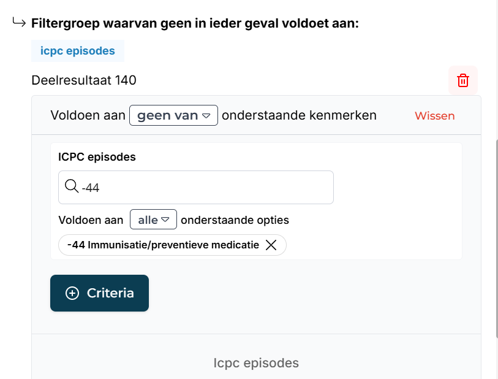Click the -44 Immunisatie/preventieve medicatie chip label

tap(163, 245)
